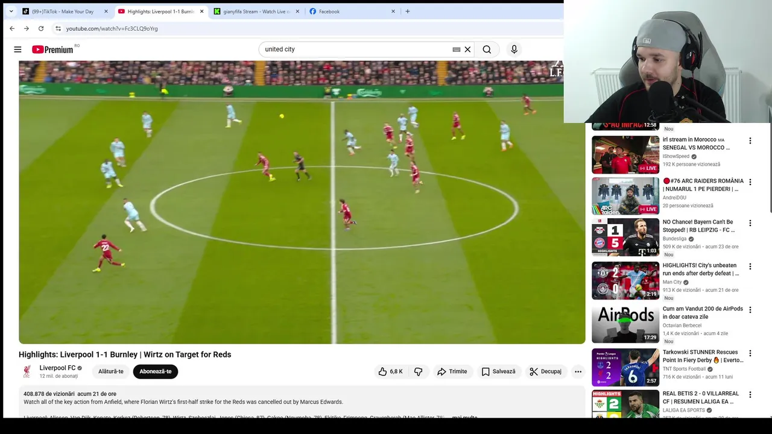This screenshot has width=772, height=434.
Task: Click the Decupaj clip button
Action: 545,371
